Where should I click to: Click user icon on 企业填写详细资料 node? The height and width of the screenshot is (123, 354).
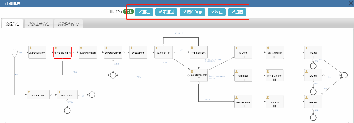pyautogui.click(x=81, y=48)
